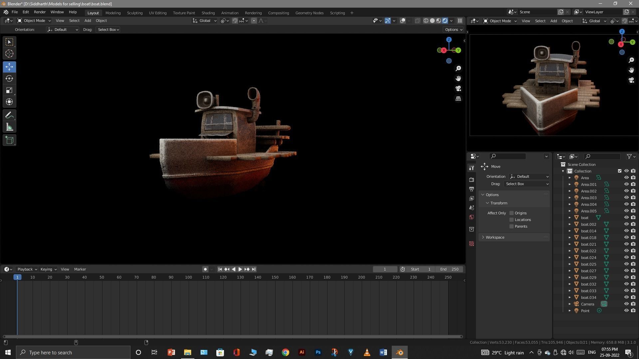Collapse the Collection in outliner

[563, 171]
